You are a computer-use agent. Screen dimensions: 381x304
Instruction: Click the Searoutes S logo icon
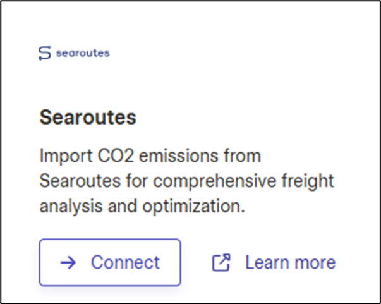point(45,52)
